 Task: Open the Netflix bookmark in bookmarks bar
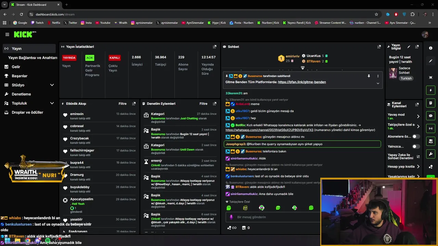(54, 23)
